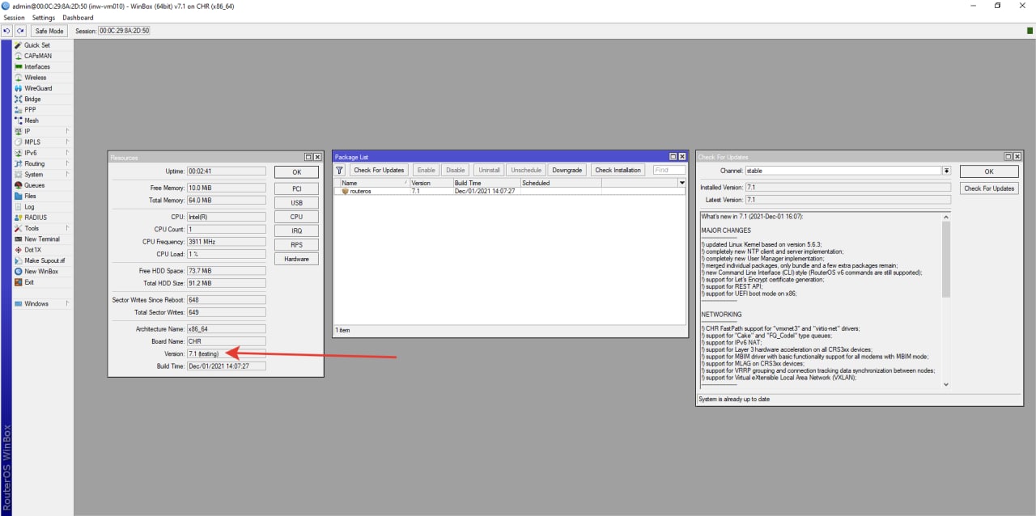
Task: Open the Dot1X menu
Action: (x=32, y=250)
